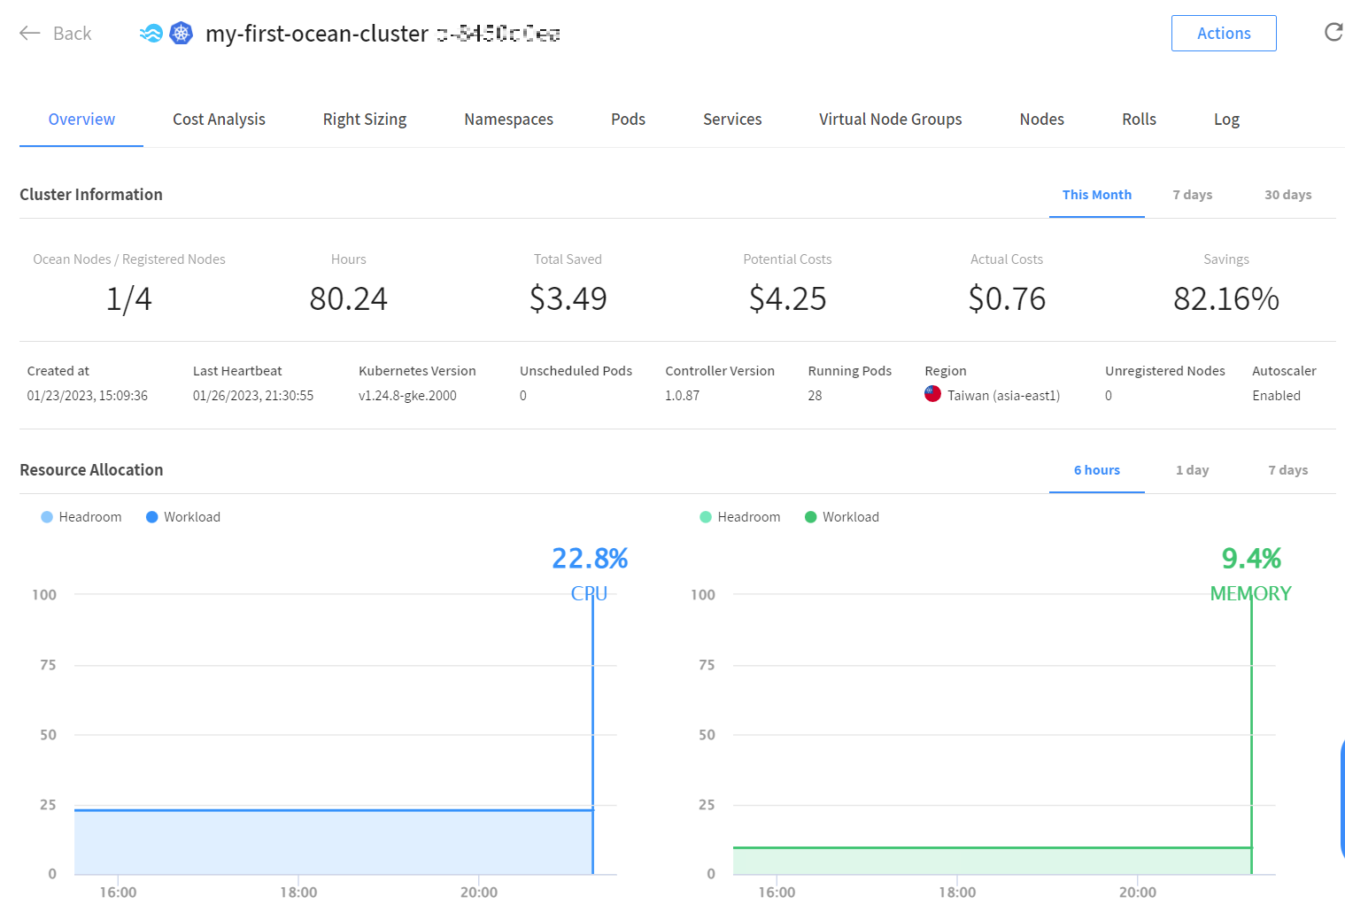Click the Potential Costs value $4.25
Image resolution: width=1345 pixels, height=920 pixels.
pyautogui.click(x=788, y=299)
